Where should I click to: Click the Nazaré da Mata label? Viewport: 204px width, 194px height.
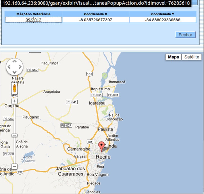click(18, 80)
